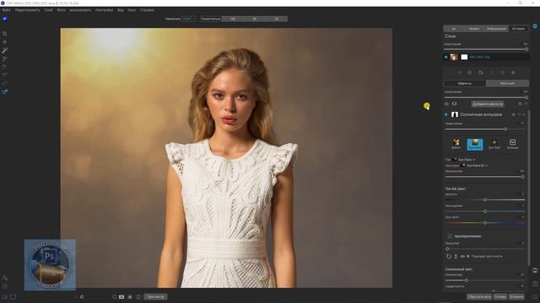Switch to the Информация tab
Viewport: 540px width, 303px height.
coord(497,29)
